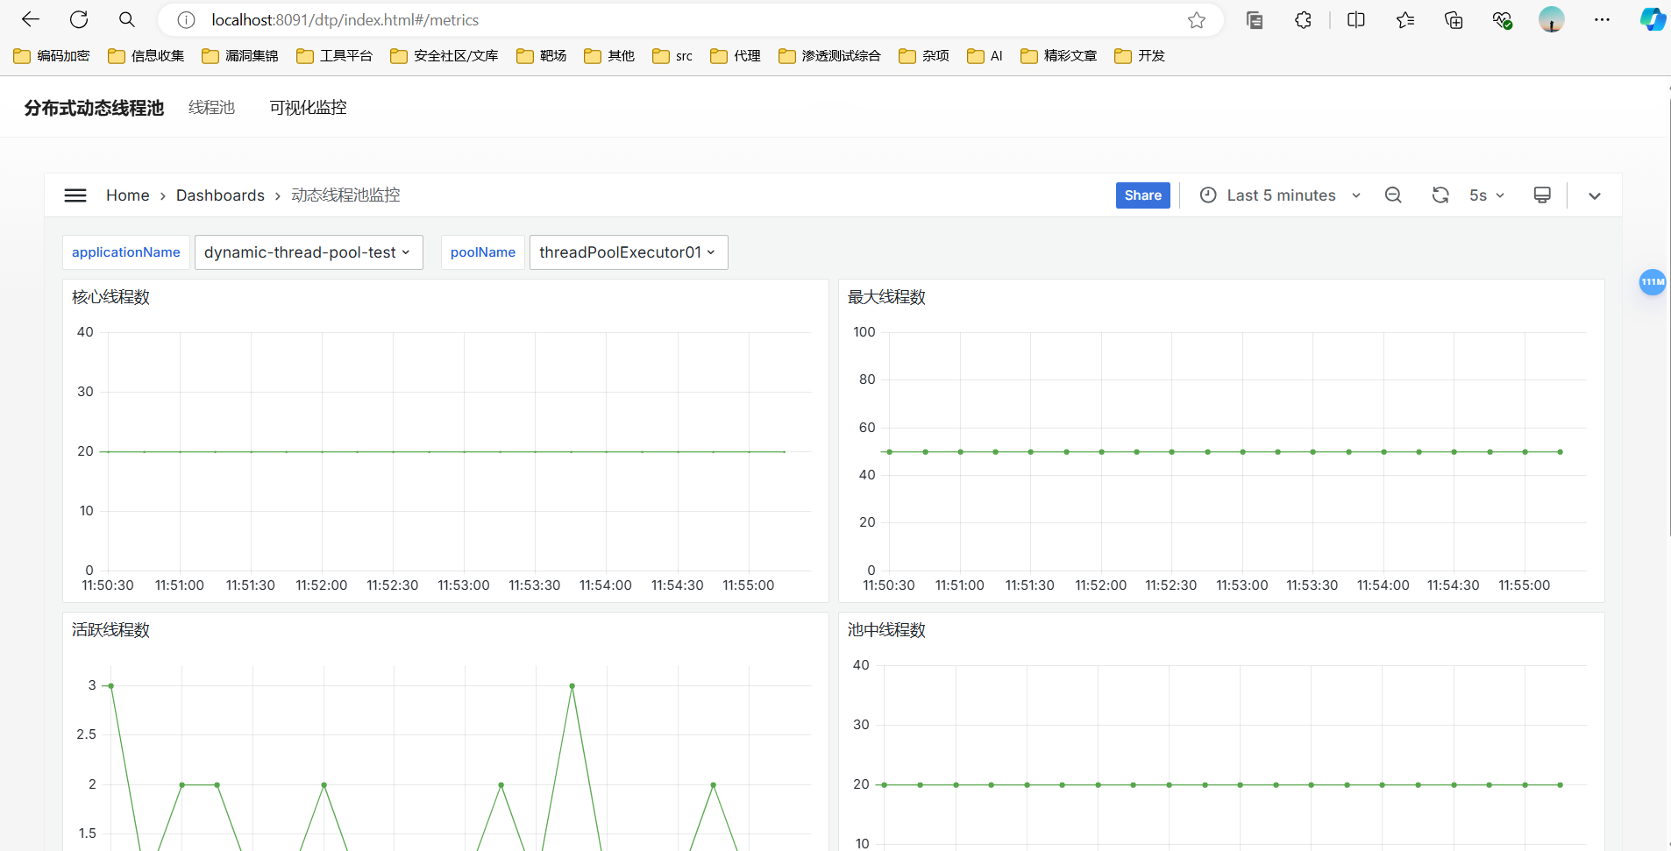Click the 最大线程数 panel title
1671x851 pixels.
point(886,297)
